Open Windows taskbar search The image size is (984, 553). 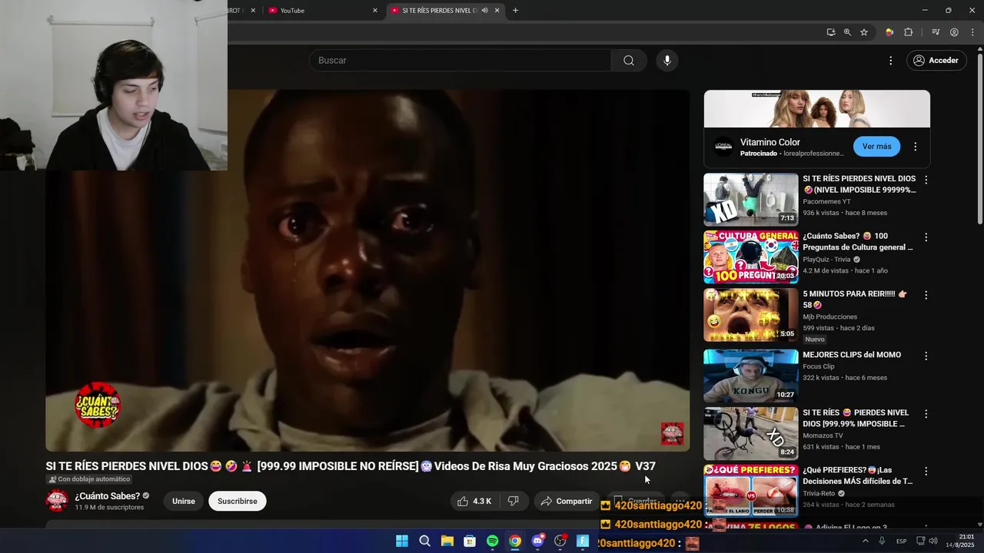tap(424, 541)
